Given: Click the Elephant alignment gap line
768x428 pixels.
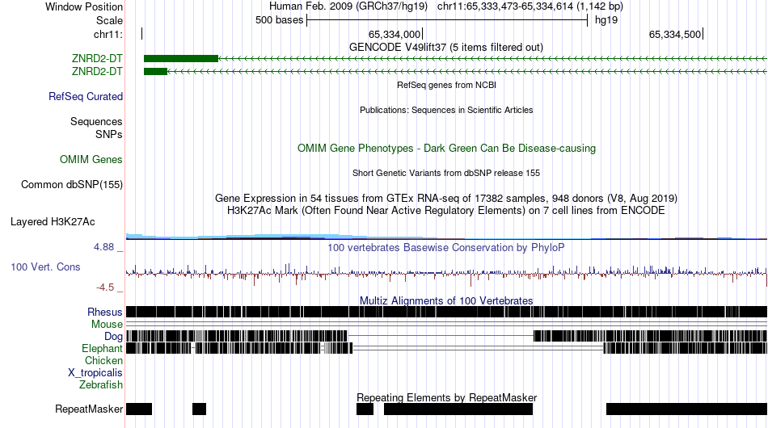Looking at the screenshot, I should [478, 348].
